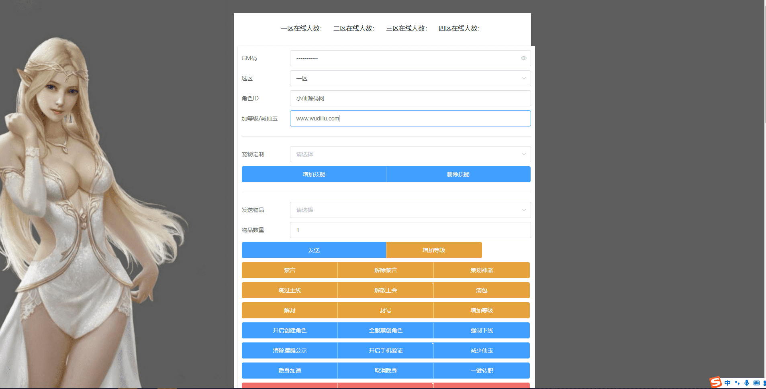Click the 隐身加速 button
The image size is (766, 389).
290,371
